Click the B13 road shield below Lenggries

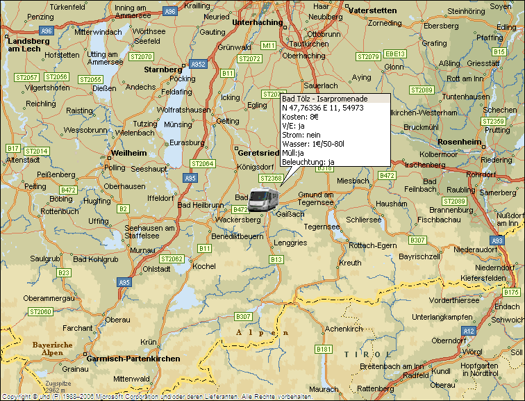[x=276, y=259]
